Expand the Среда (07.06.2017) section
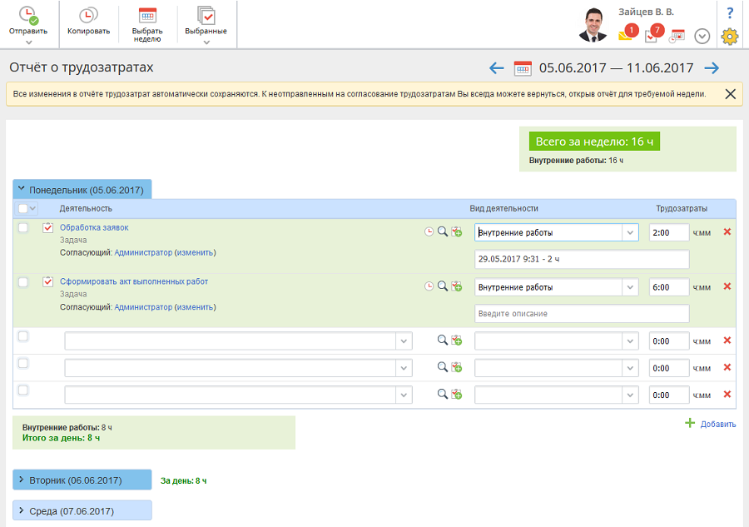The image size is (749, 527). click(x=82, y=510)
